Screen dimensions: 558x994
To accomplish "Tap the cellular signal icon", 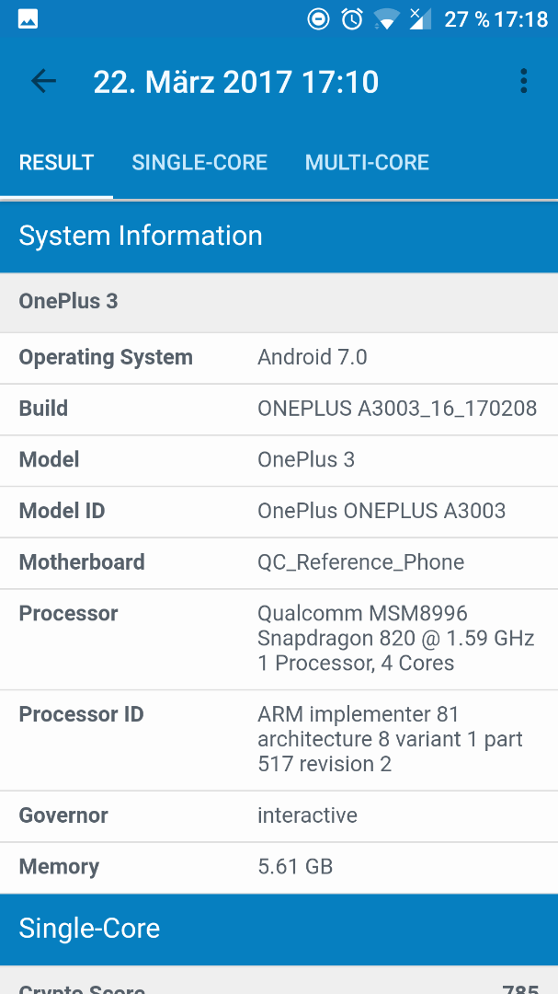I will (x=419, y=19).
